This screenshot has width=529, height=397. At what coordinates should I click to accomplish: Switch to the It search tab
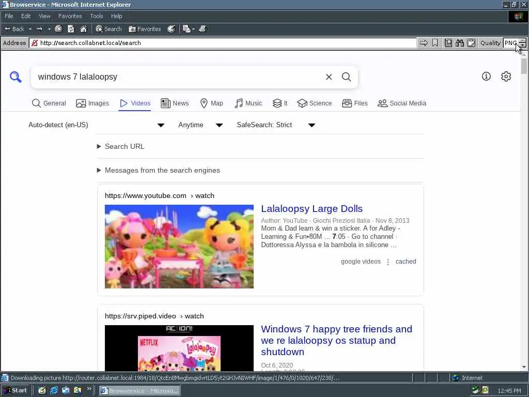tap(280, 103)
